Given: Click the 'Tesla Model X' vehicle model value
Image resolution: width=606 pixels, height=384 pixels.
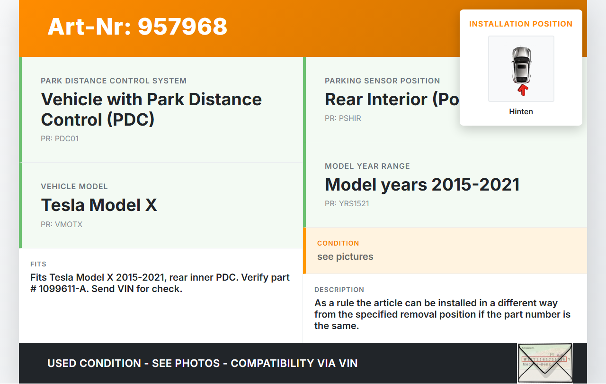Looking at the screenshot, I should click(99, 205).
